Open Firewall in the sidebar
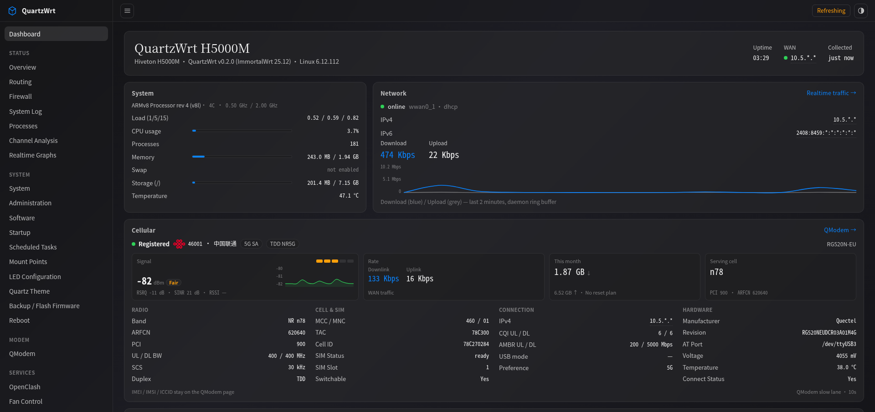Image resolution: width=875 pixels, height=412 pixels. 56,97
